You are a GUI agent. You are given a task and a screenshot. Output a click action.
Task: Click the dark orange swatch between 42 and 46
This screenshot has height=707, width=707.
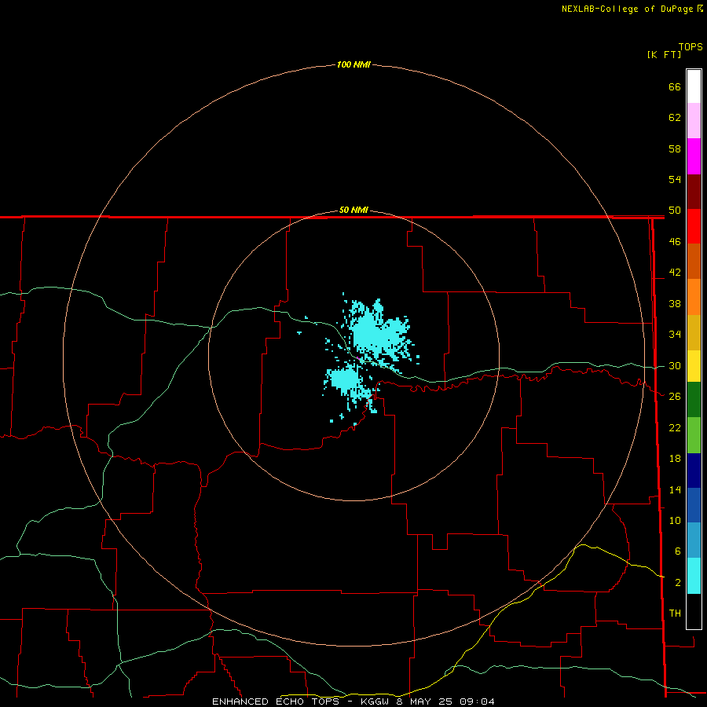694,261
